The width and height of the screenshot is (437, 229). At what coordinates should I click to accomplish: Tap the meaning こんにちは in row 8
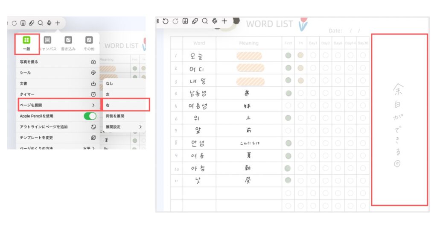click(250, 143)
